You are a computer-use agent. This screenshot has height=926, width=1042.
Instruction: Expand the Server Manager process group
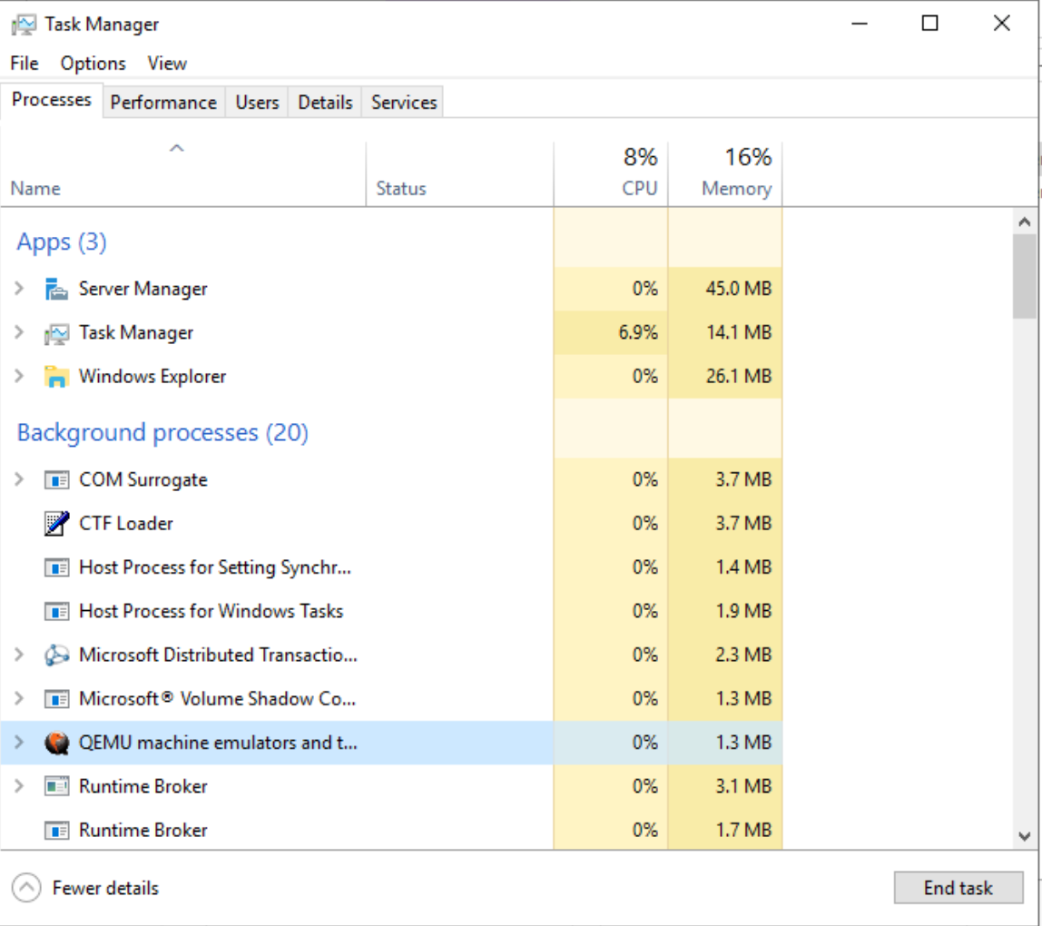tap(19, 289)
